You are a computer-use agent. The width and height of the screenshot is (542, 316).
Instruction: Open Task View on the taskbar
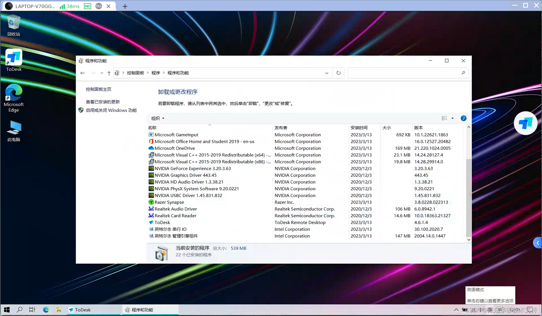(32, 310)
